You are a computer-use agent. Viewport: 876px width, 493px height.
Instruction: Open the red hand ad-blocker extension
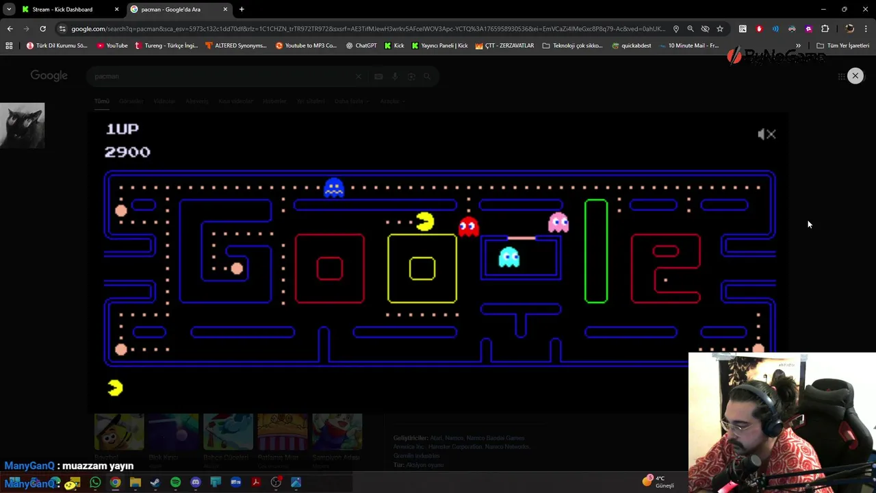tap(759, 29)
